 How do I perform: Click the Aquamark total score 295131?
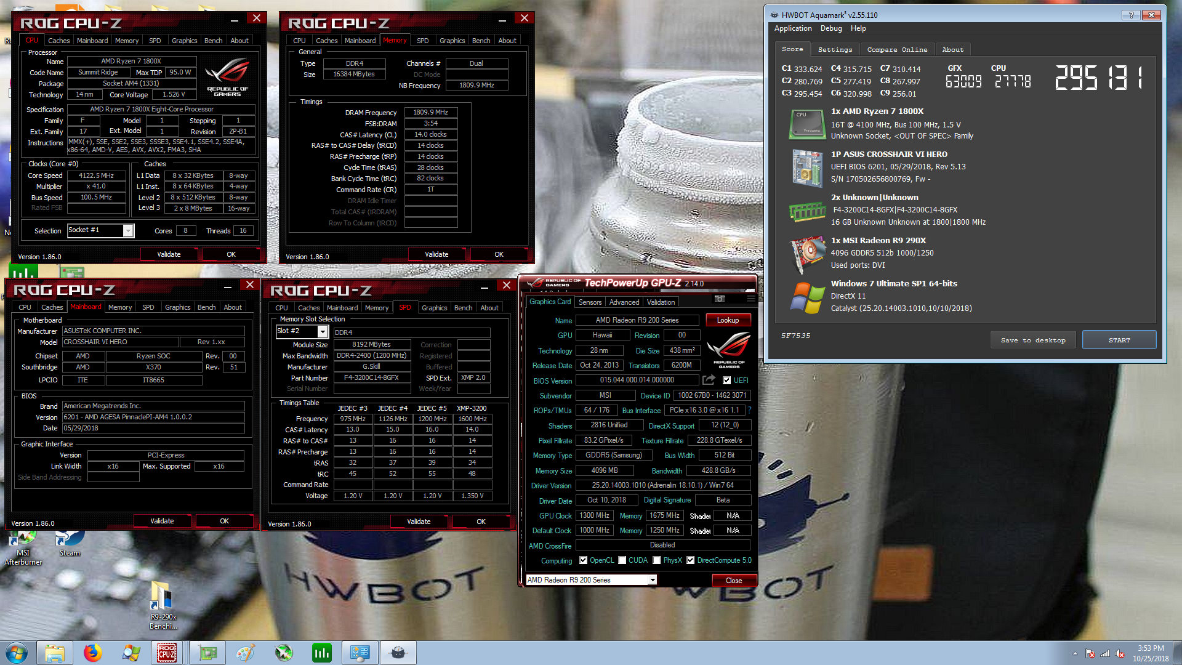pyautogui.click(x=1100, y=79)
